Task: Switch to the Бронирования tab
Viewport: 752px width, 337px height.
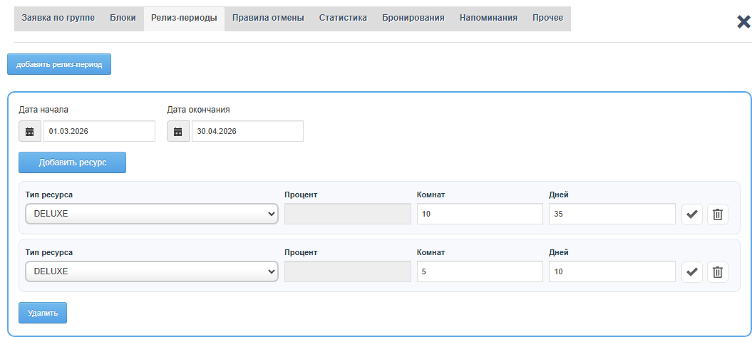Action: coord(413,18)
